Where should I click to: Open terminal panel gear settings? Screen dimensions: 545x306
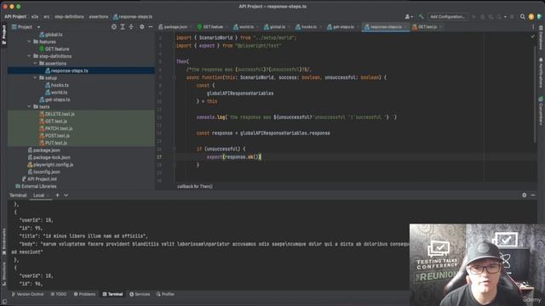525,195
